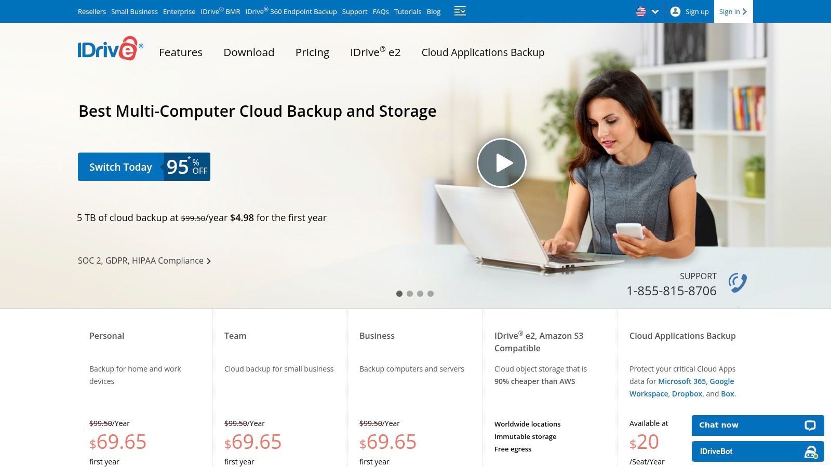Expand the language dropdown arrow
This screenshot has width=831, height=467.
[x=655, y=11]
